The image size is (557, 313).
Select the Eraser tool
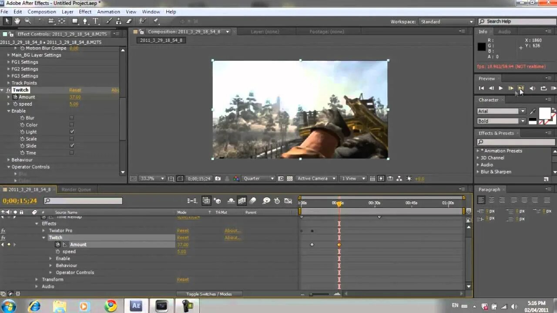pos(129,21)
